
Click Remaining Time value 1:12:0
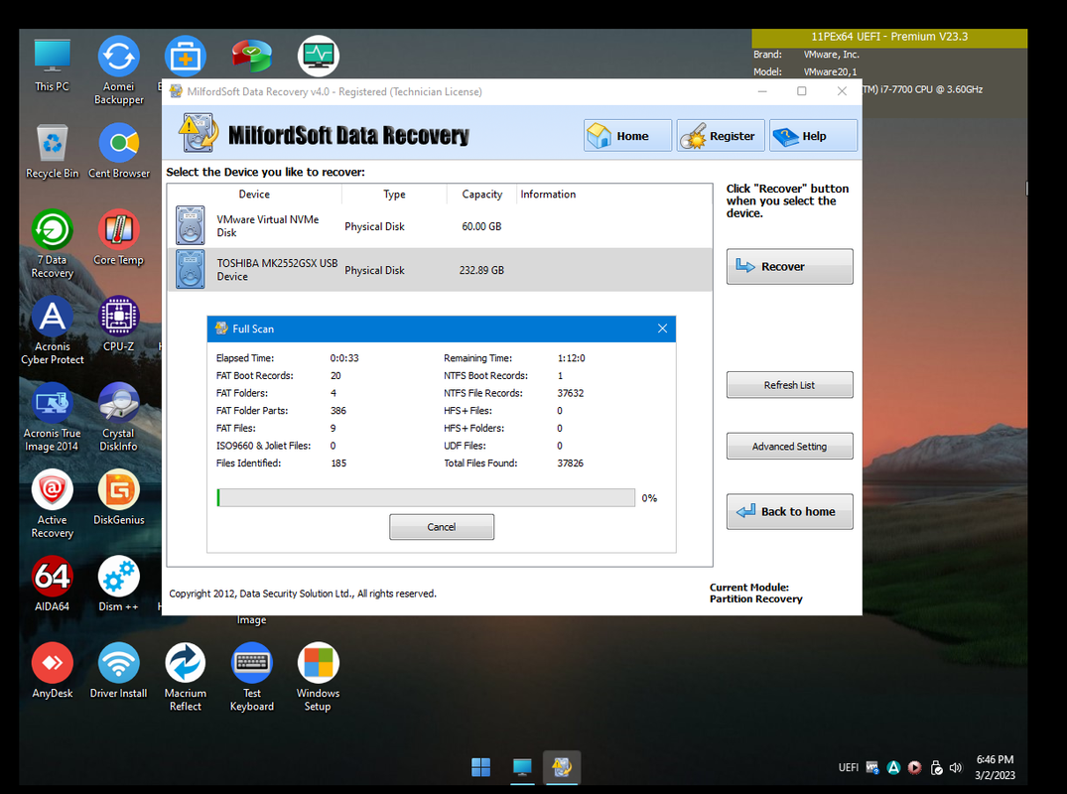(x=571, y=358)
